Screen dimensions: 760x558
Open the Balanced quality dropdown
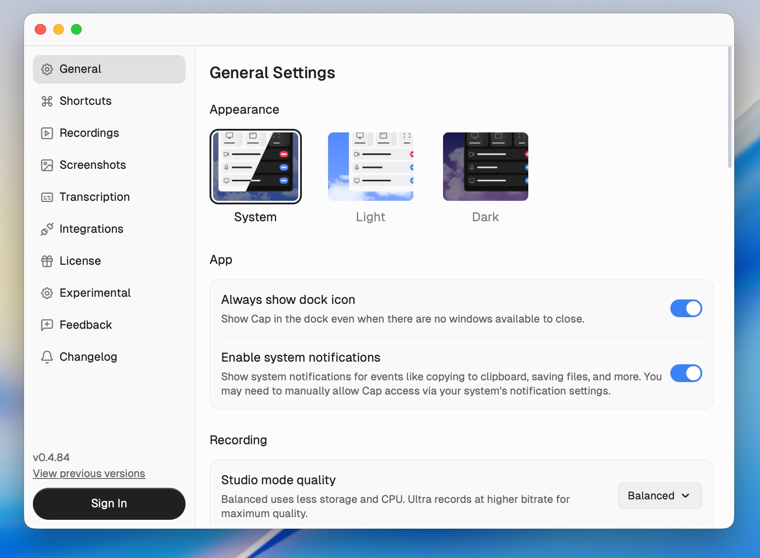pyautogui.click(x=660, y=496)
